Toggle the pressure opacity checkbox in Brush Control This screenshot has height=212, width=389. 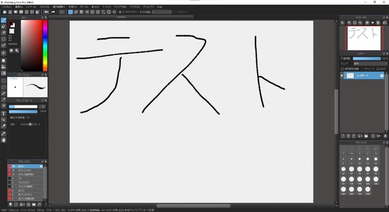point(28,118)
